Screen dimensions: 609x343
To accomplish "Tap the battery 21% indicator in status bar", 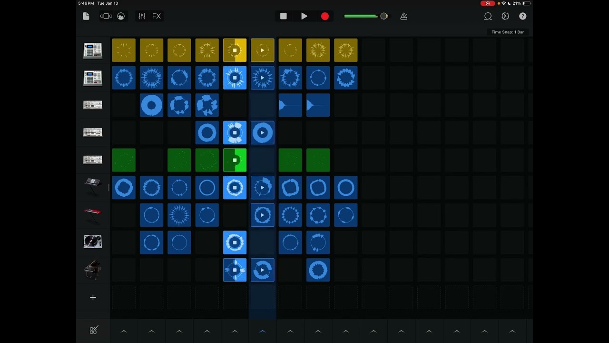I will (522, 3).
